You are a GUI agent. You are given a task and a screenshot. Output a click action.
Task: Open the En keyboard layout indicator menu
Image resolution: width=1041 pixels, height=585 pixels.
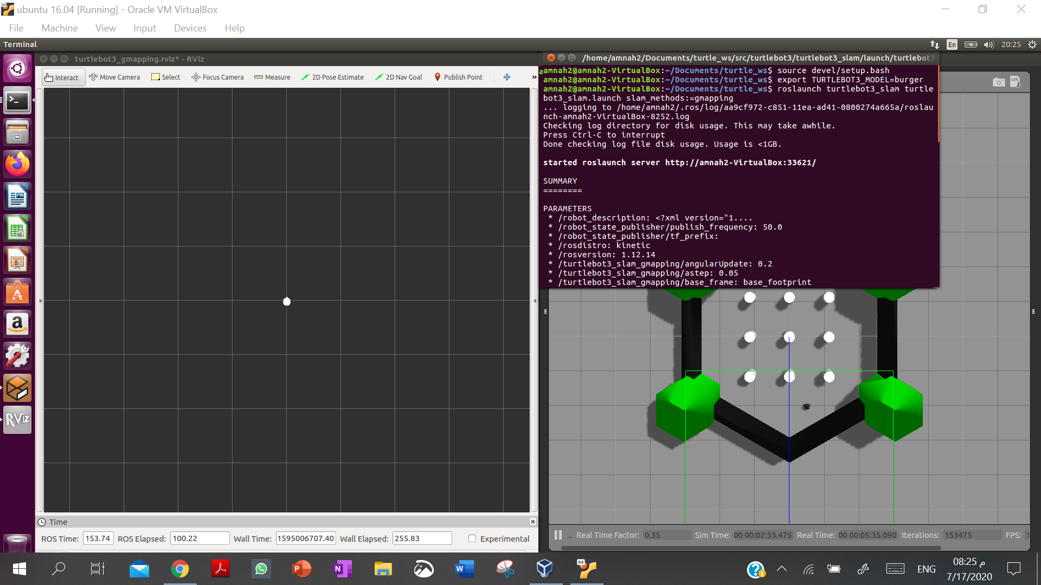click(952, 44)
